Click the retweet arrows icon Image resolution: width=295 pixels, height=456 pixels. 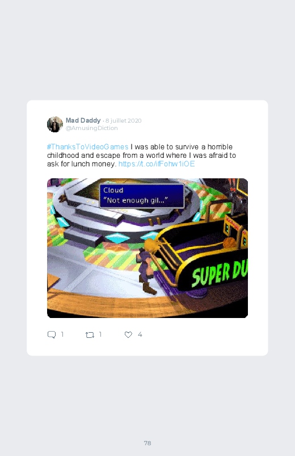click(x=90, y=335)
